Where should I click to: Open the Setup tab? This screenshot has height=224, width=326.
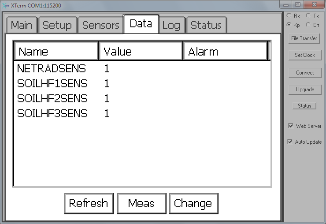pos(57,25)
